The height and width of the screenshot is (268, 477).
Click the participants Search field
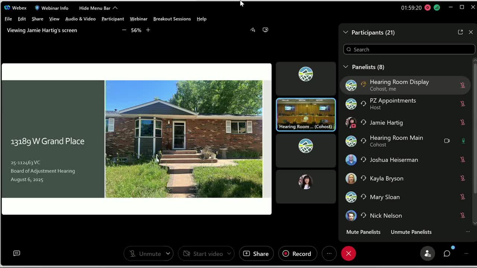pos(409,50)
